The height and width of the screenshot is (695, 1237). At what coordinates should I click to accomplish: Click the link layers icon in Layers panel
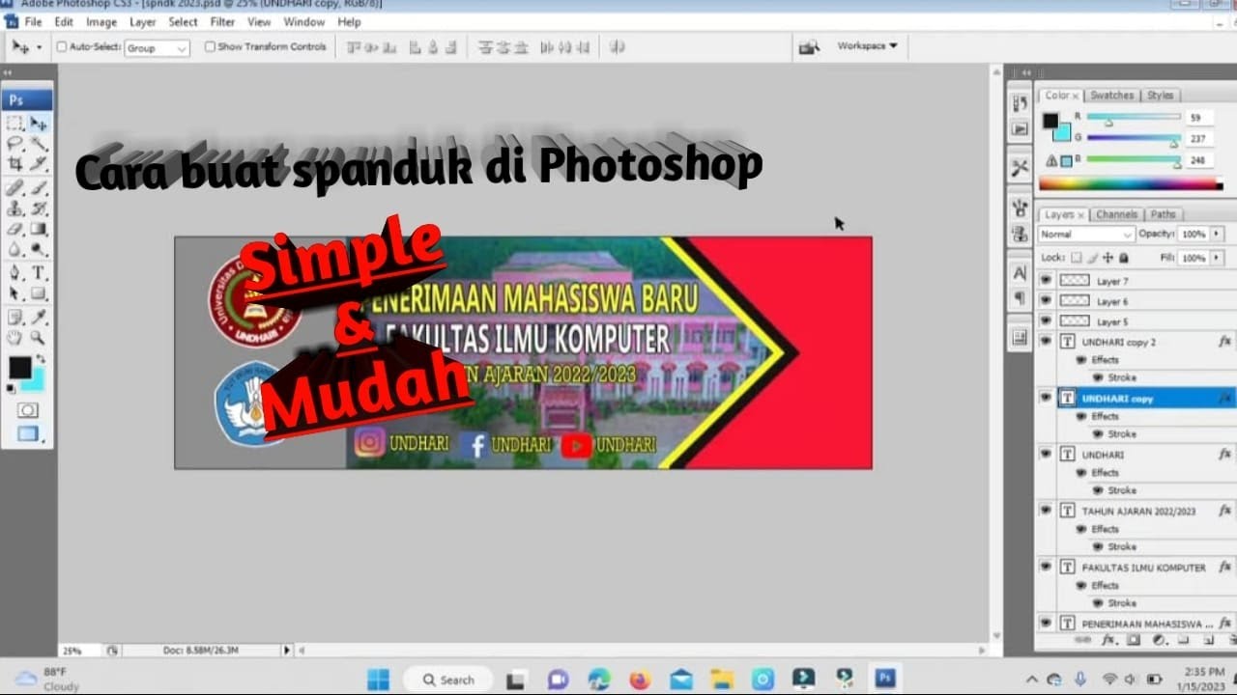click(x=1081, y=640)
